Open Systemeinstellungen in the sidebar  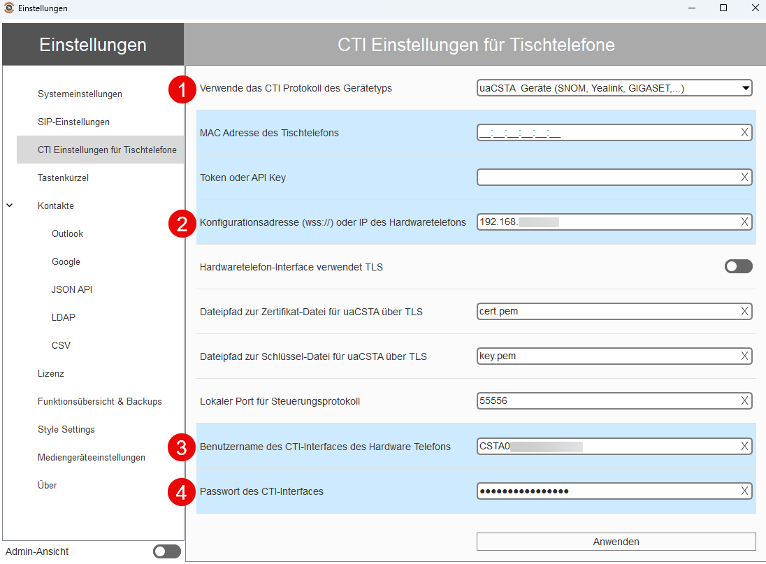click(80, 94)
